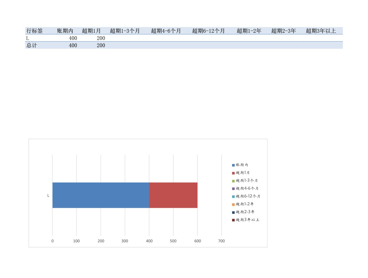
Task: Select the 行标签 header cell
Action: 34,31
